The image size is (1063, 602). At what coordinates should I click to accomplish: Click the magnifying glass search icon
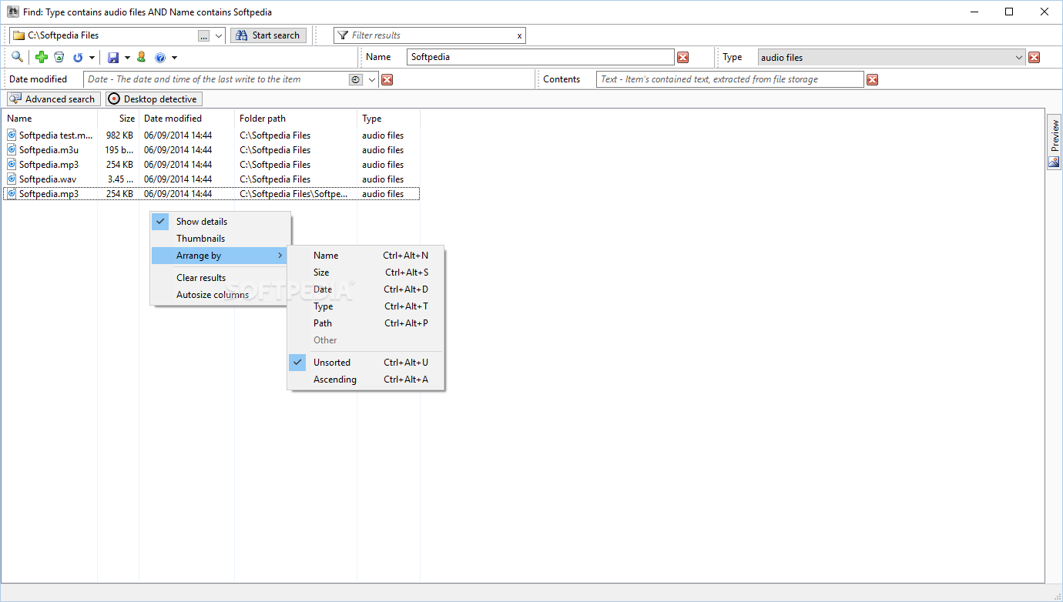pos(17,57)
